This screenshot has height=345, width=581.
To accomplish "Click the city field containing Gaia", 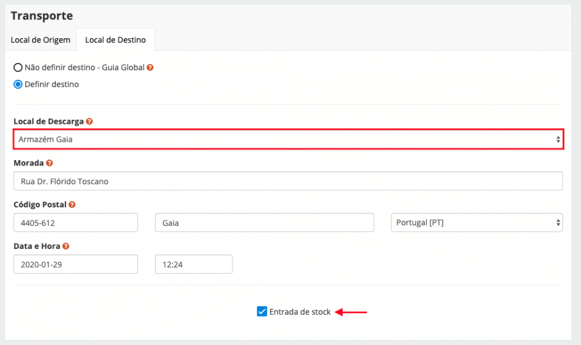I will 264,222.
